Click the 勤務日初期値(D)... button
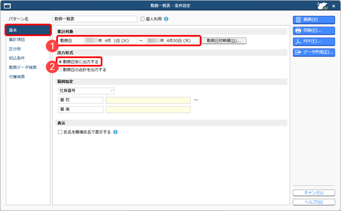The width and height of the screenshot is (341, 211). point(224,41)
